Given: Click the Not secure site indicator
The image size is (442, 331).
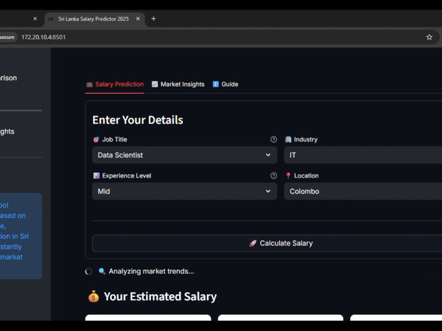Looking at the screenshot, I should coord(8,37).
